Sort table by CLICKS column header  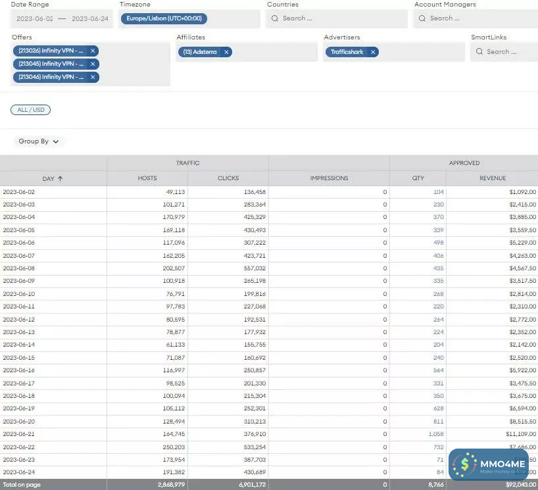(228, 178)
